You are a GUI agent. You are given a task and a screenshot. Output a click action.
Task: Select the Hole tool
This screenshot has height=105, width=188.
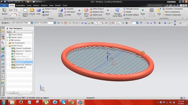38,12
